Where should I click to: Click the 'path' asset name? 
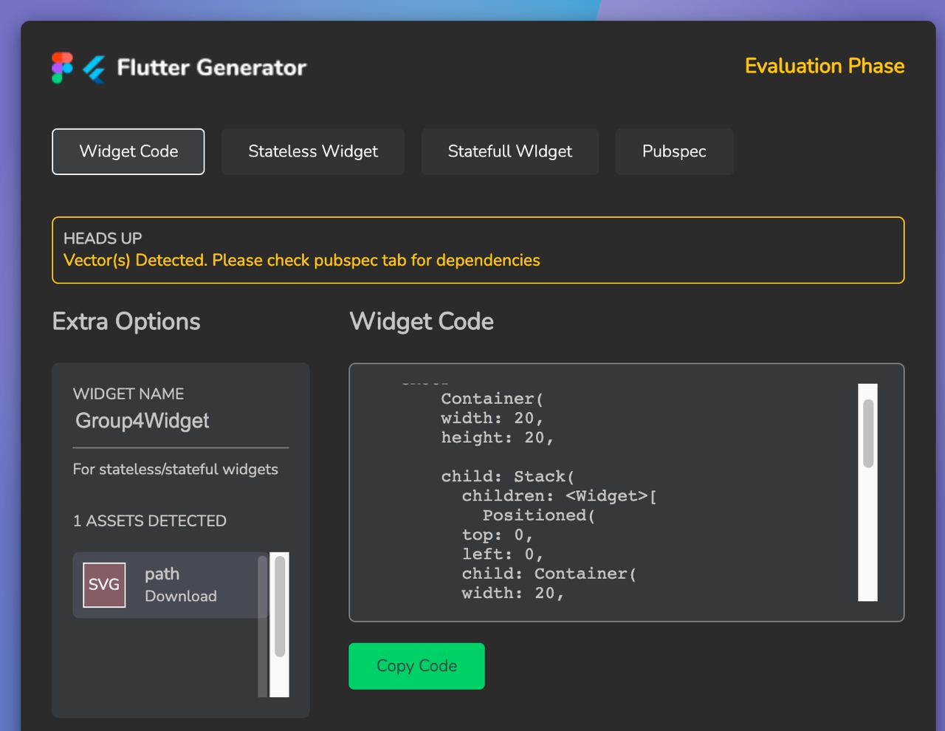(162, 574)
